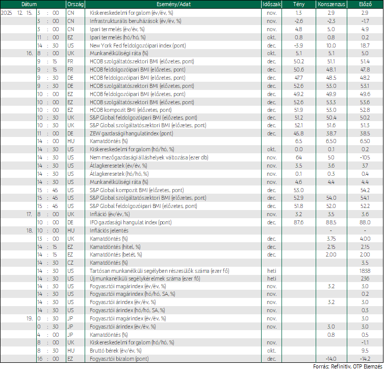The height and width of the screenshot is (371, 384).
Task: Select the HCOB kompozit BMI row
Action: [192, 110]
